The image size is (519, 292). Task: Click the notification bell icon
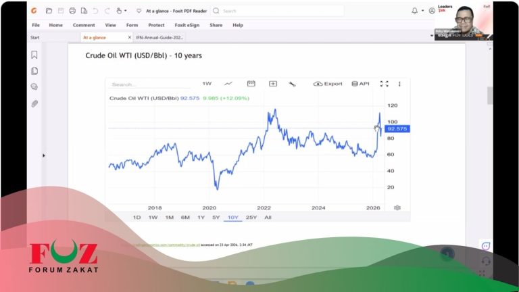[x=414, y=11]
